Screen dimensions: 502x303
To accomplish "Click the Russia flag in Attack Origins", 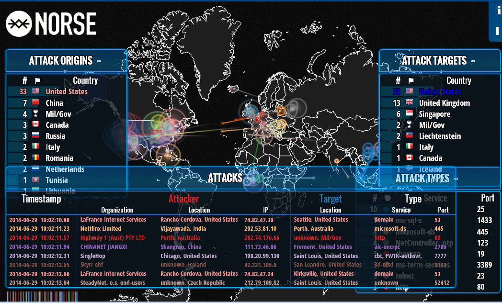I will (35, 136).
